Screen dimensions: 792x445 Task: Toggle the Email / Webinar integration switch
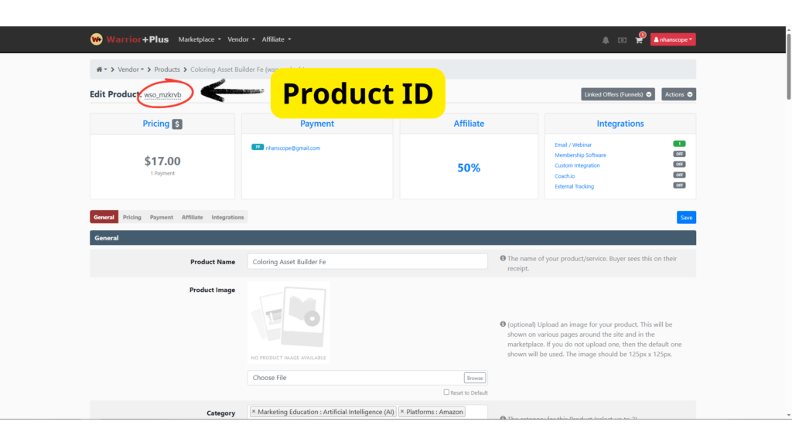click(x=679, y=144)
